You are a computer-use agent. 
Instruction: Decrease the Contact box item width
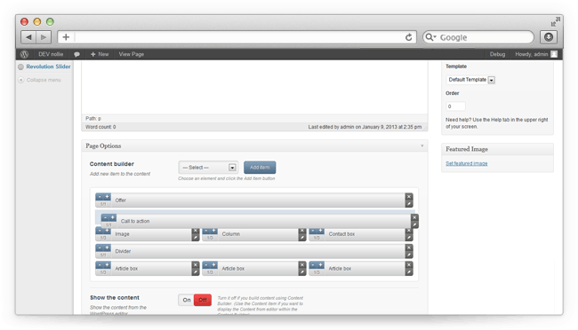click(313, 231)
